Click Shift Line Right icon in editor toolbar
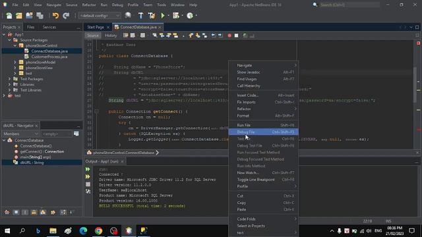 [220, 36]
